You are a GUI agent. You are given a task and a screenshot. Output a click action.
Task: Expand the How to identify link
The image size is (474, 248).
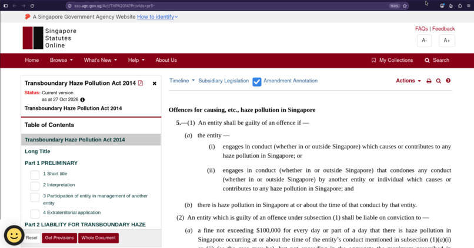[x=157, y=17]
